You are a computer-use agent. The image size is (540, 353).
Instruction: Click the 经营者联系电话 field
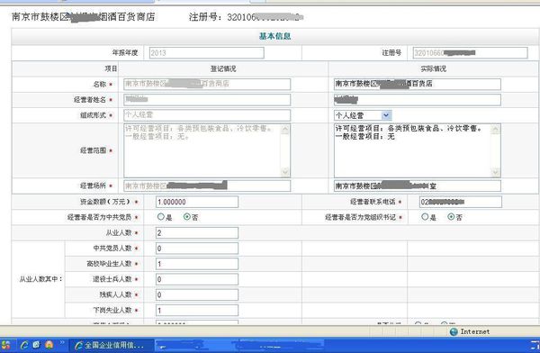[x=461, y=202]
